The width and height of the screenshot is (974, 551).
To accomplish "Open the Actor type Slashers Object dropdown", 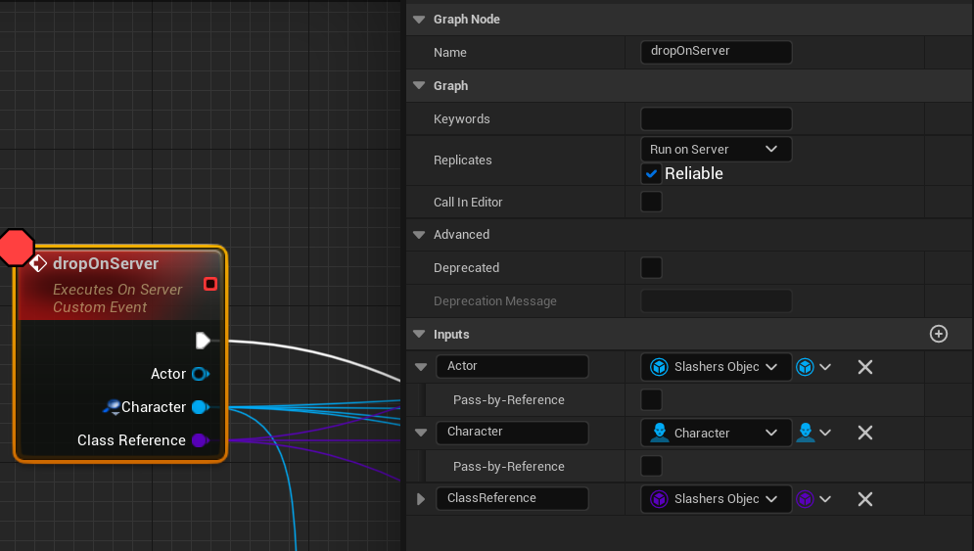I will pyautogui.click(x=717, y=367).
